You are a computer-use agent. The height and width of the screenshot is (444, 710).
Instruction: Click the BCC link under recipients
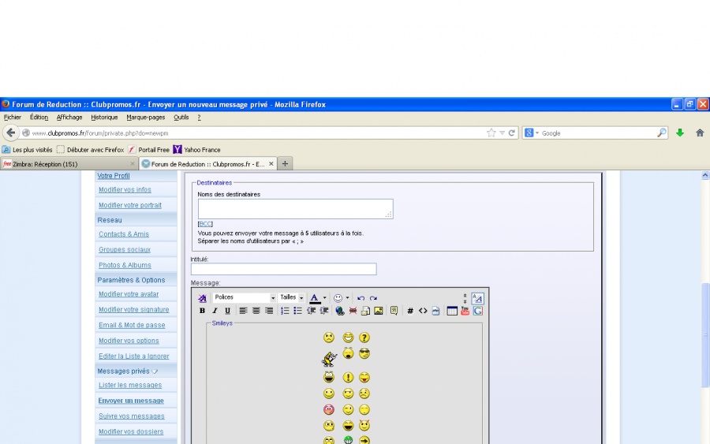[204, 224]
